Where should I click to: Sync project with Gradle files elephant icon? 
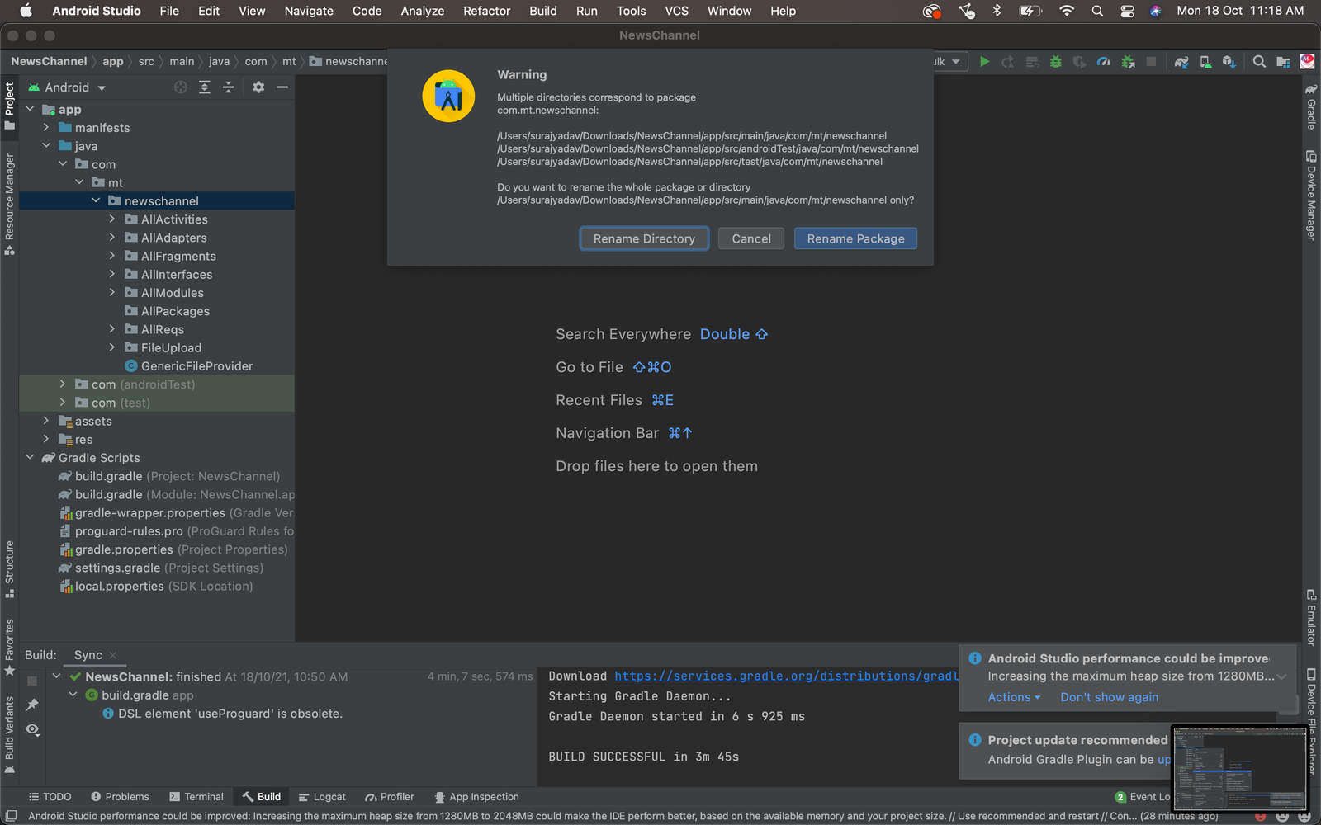pos(1181,62)
